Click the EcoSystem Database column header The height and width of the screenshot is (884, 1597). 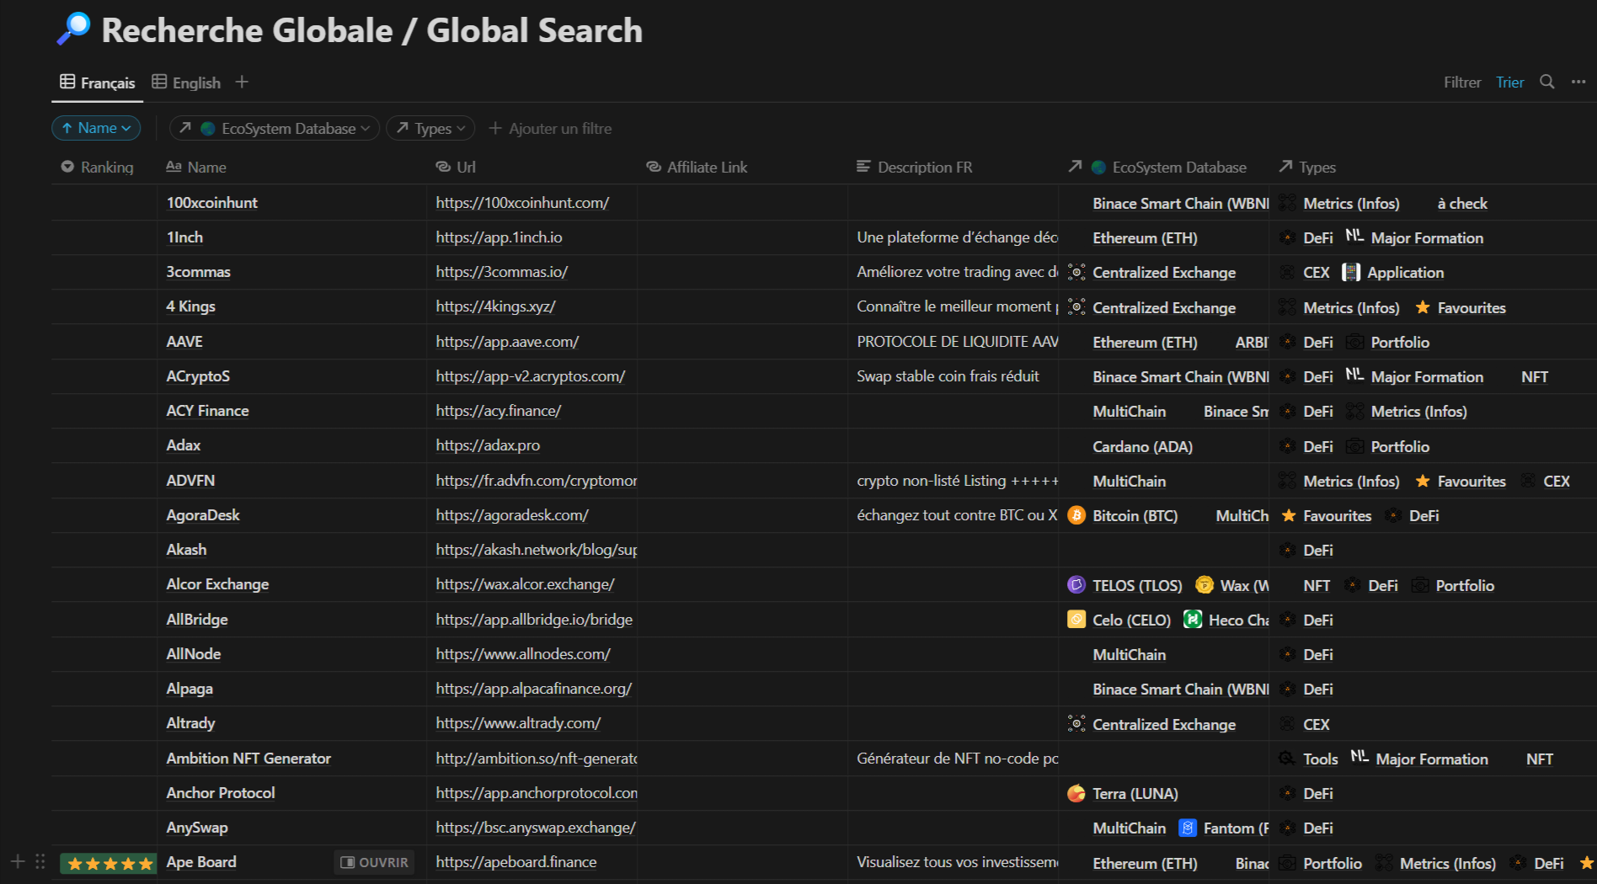click(x=1158, y=167)
